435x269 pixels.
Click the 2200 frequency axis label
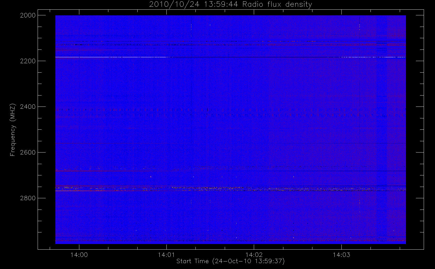(28, 61)
